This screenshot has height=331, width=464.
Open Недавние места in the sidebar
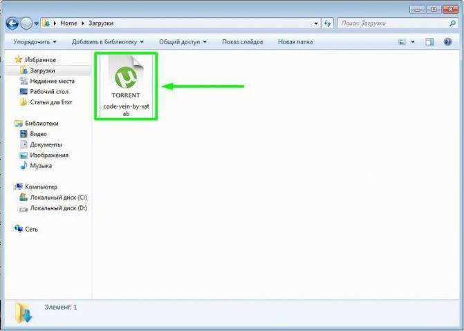(x=52, y=81)
